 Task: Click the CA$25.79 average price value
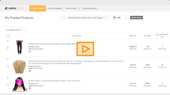pos(133,46)
